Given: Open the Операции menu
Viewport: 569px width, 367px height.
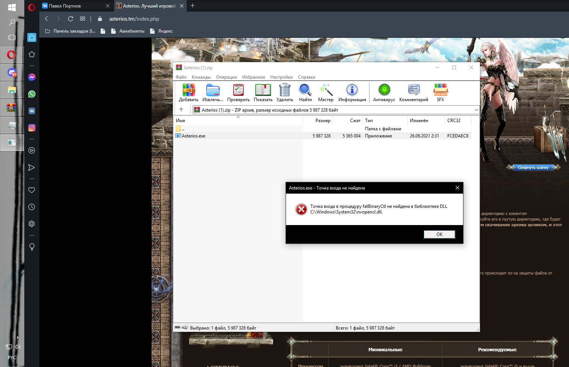Looking at the screenshot, I should 226,77.
